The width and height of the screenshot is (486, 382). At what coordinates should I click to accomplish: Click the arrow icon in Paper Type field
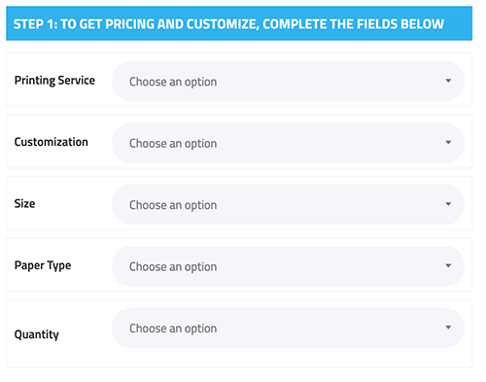448,265
